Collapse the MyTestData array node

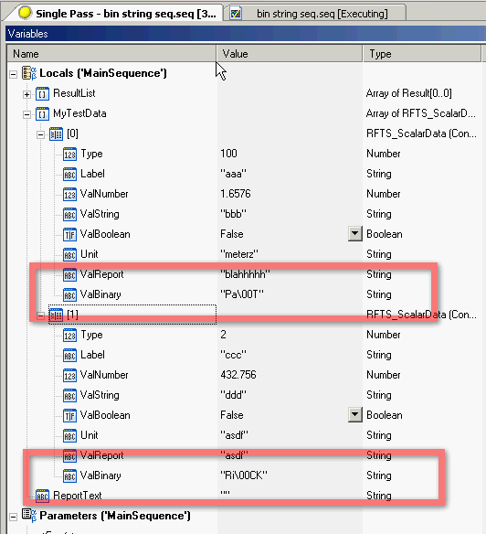(x=26, y=115)
